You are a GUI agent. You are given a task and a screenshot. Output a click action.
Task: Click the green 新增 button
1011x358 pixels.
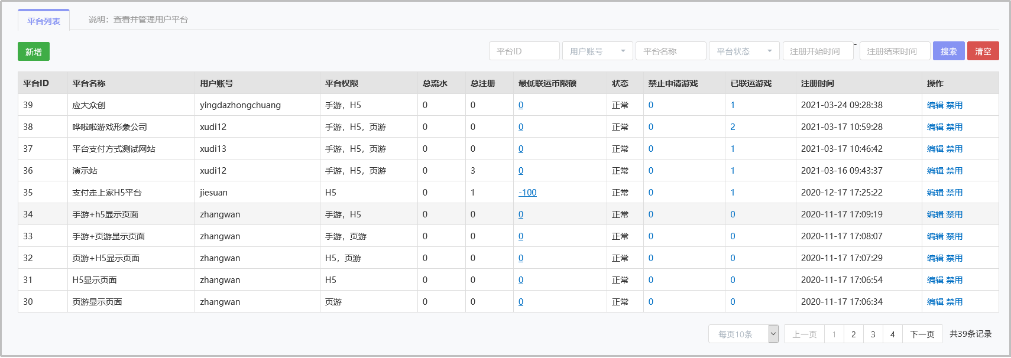34,51
